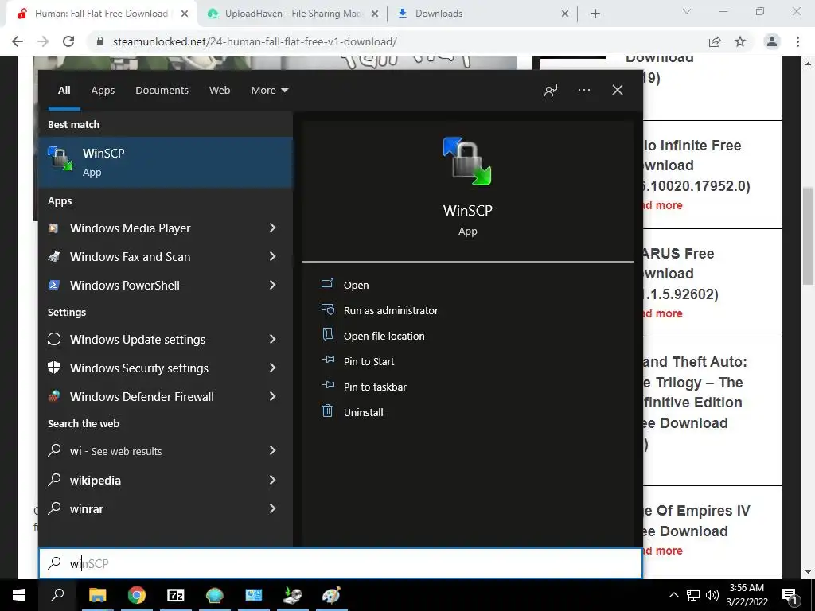Click the paint palette taskbar icon
Viewport: 815px width, 611px height.
(x=330, y=595)
